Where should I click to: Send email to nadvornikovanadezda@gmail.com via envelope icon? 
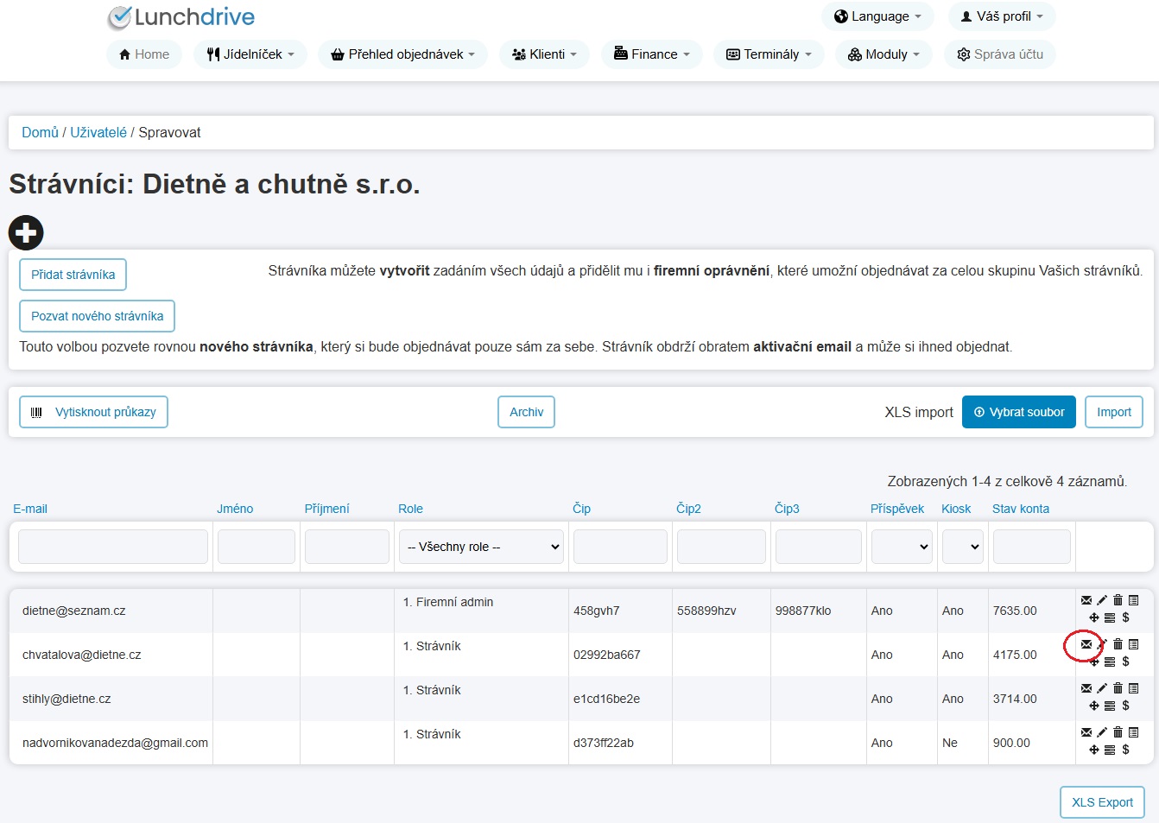(x=1086, y=732)
